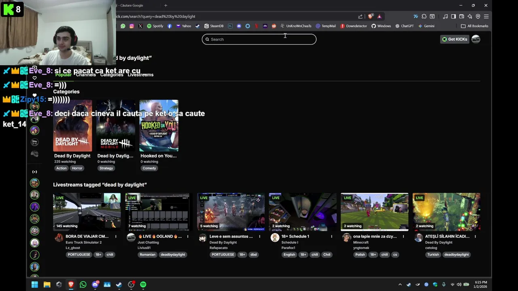Viewport: 518px width, 291px height.
Task: Open the Yahoo bookmark
Action: click(183, 26)
